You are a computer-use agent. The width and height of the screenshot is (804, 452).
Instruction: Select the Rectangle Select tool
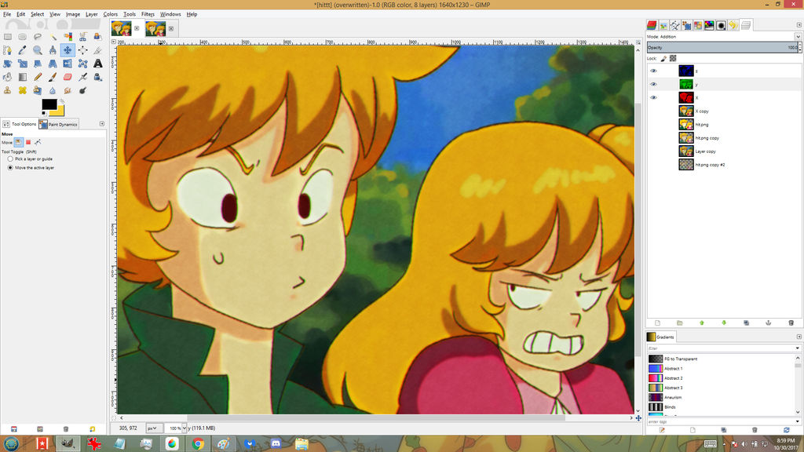(8, 37)
